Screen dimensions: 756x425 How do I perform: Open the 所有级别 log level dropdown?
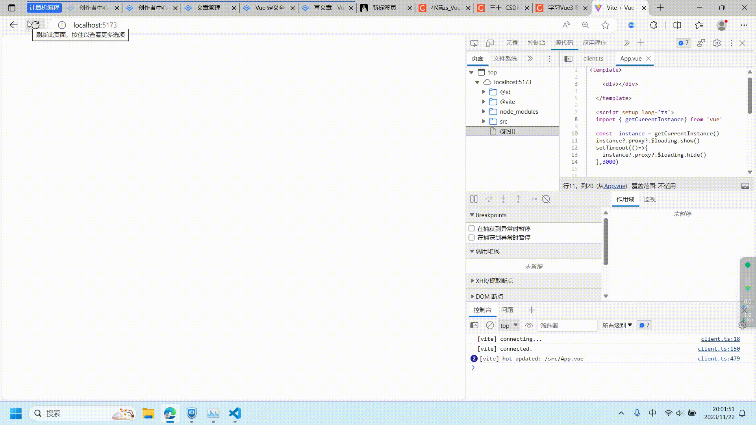click(x=616, y=325)
